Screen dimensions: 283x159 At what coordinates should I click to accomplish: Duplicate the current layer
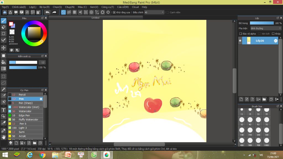pos(271,99)
